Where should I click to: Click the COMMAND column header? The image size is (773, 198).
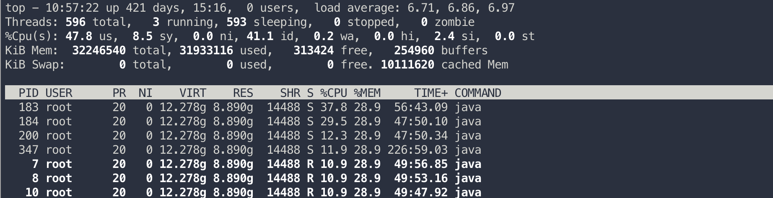[478, 93]
